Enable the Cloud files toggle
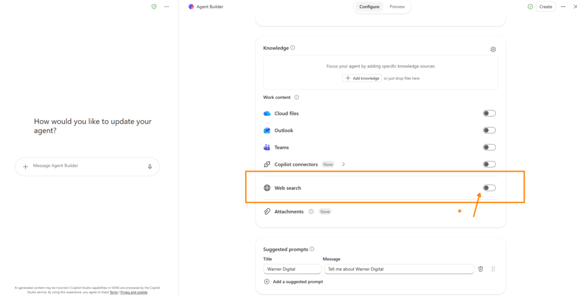This screenshot has width=577, height=297. point(490,113)
